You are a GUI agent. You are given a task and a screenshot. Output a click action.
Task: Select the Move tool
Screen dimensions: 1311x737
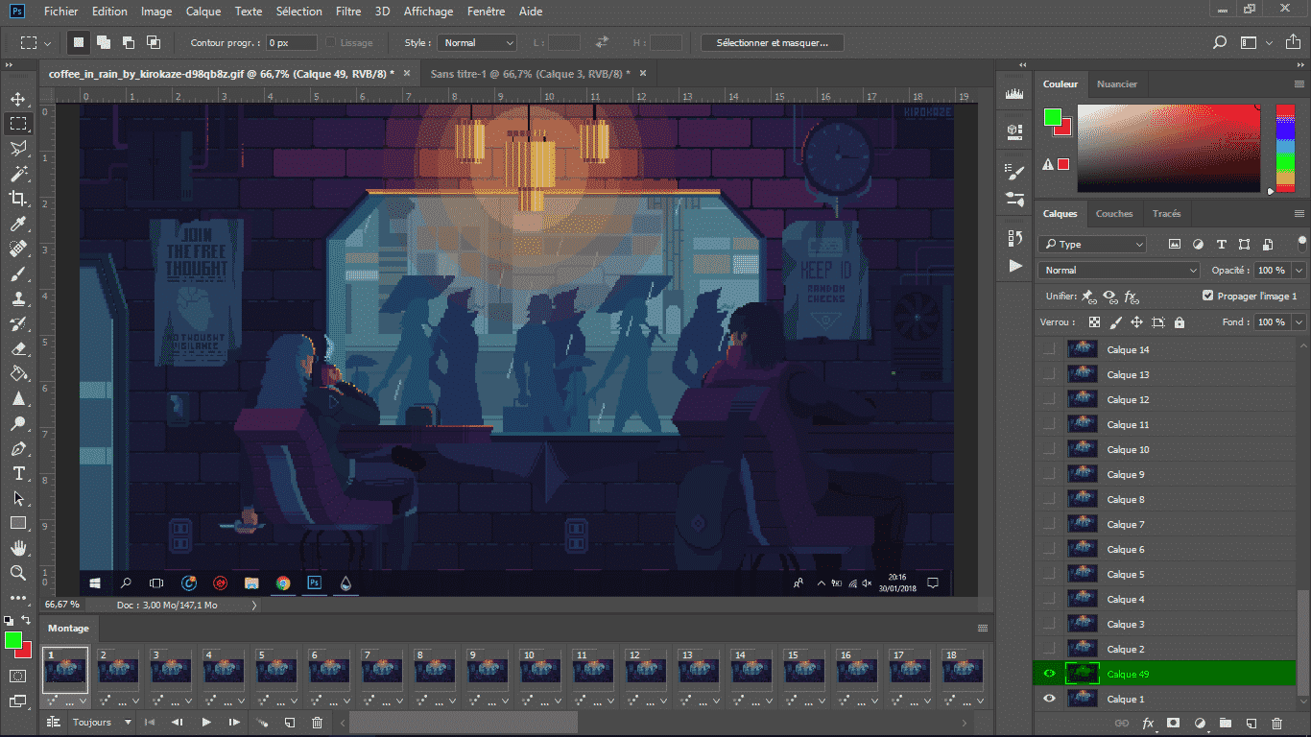[18, 99]
